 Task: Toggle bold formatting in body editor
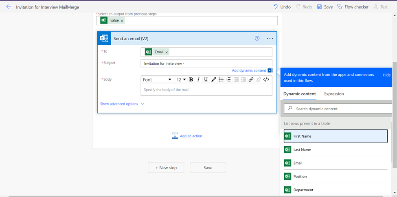[191, 80]
